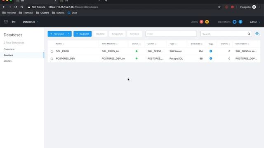Click the Not Secure warning icon

pyautogui.click(x=29, y=7)
